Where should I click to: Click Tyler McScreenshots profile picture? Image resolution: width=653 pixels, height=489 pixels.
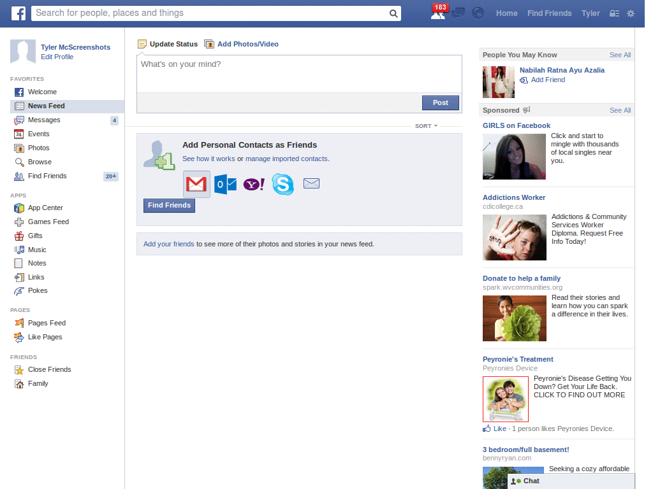coord(23,52)
